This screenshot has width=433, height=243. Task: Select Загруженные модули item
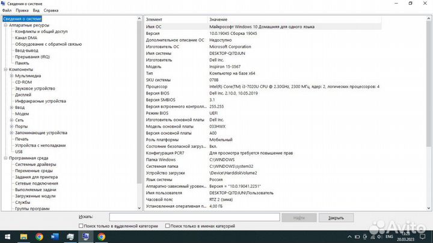tap(35, 196)
